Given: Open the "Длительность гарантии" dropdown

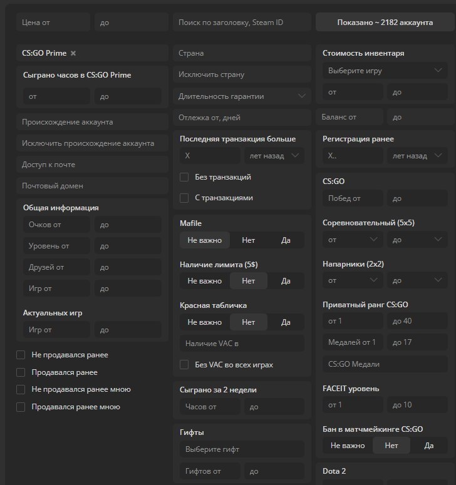Looking at the screenshot, I should click(x=242, y=96).
